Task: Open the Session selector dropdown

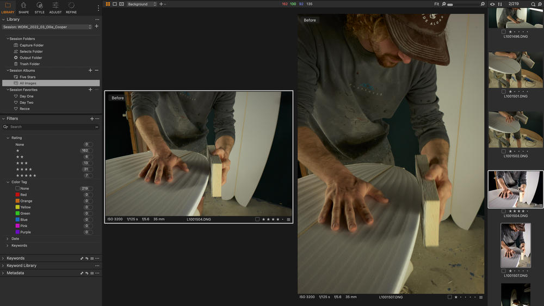Action: coord(48,27)
